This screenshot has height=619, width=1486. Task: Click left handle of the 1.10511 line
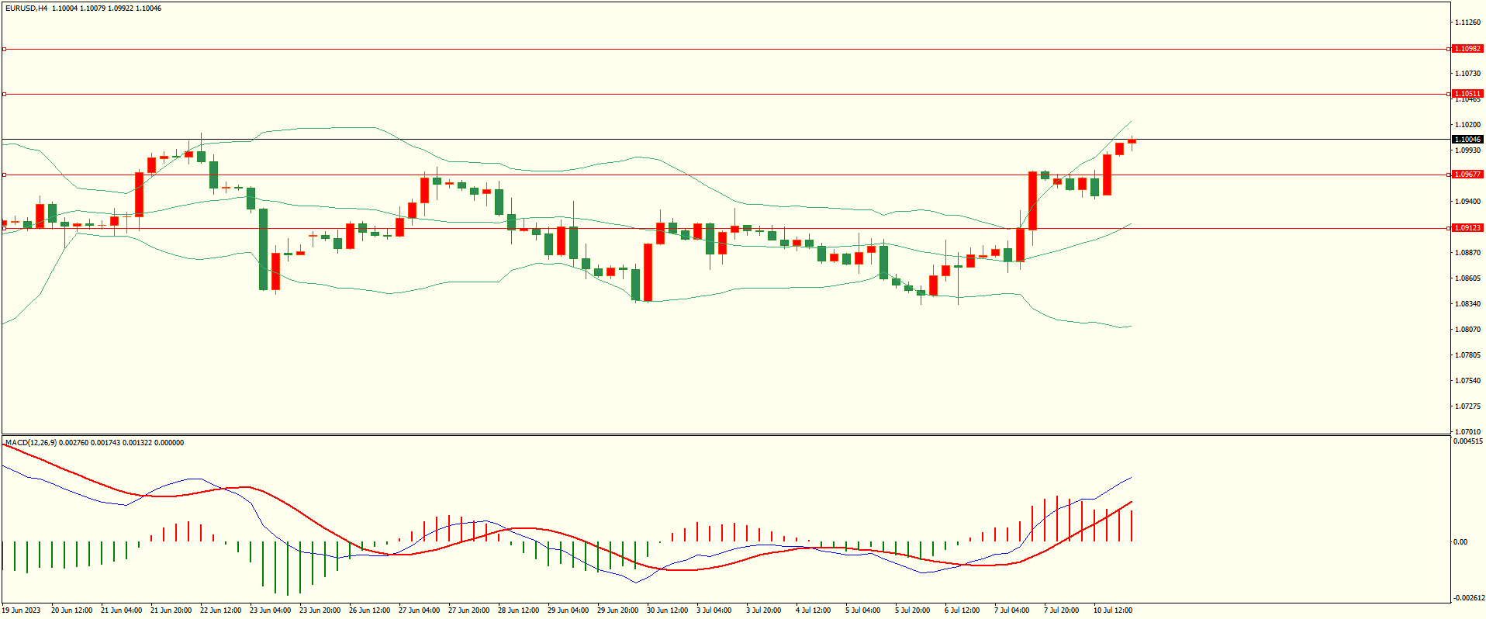tap(4, 94)
